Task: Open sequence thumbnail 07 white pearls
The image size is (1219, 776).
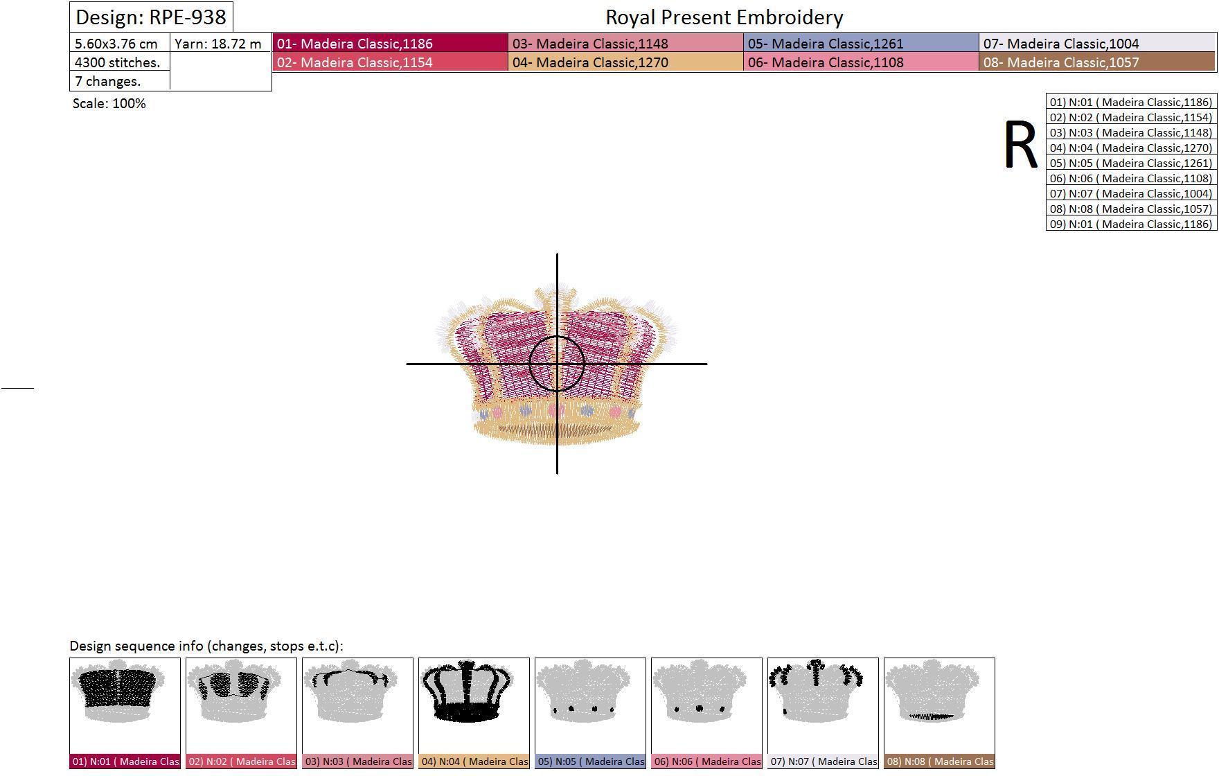Action: (x=823, y=706)
